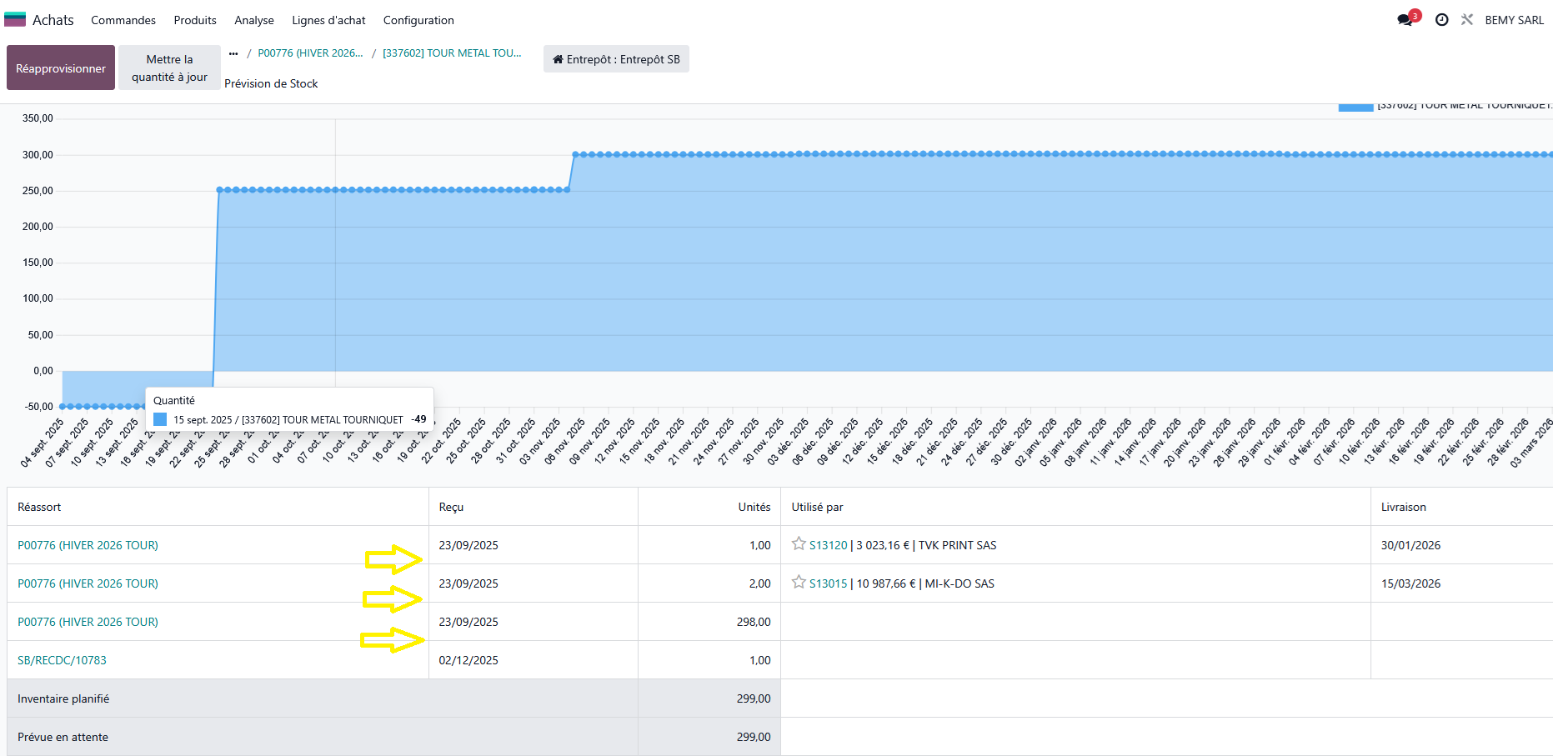Expand the Commandes menu

point(123,20)
